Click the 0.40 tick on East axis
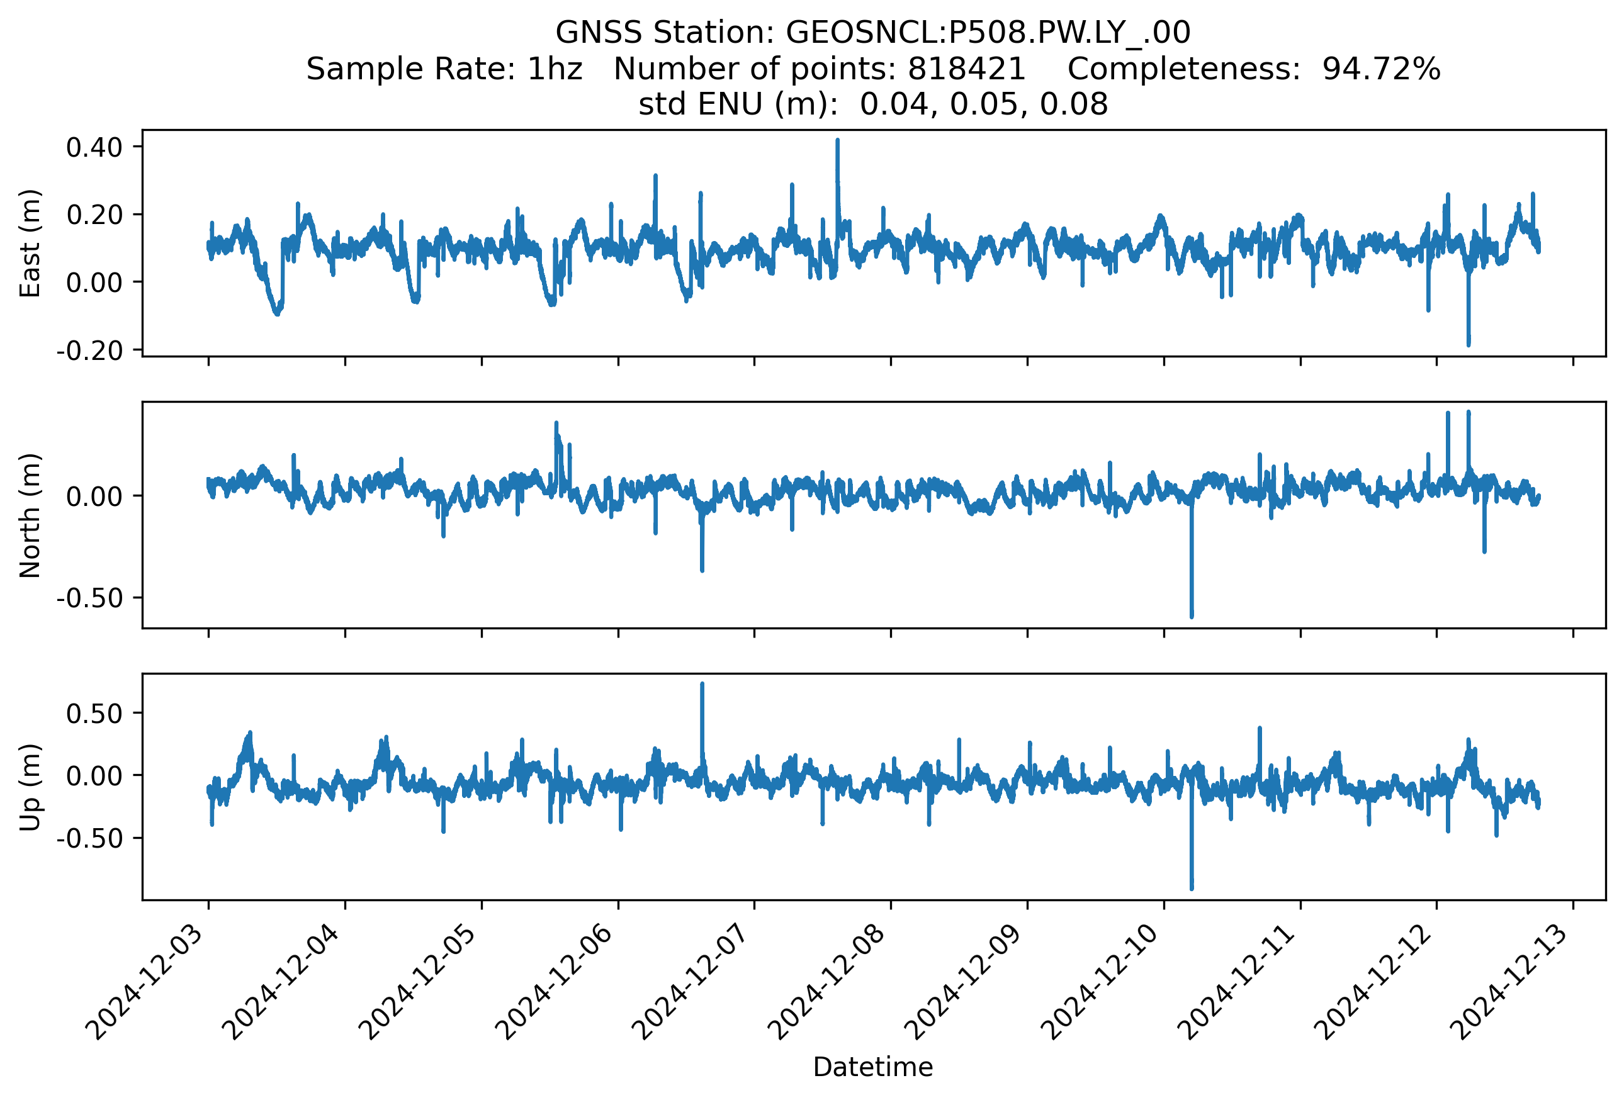 (94, 147)
